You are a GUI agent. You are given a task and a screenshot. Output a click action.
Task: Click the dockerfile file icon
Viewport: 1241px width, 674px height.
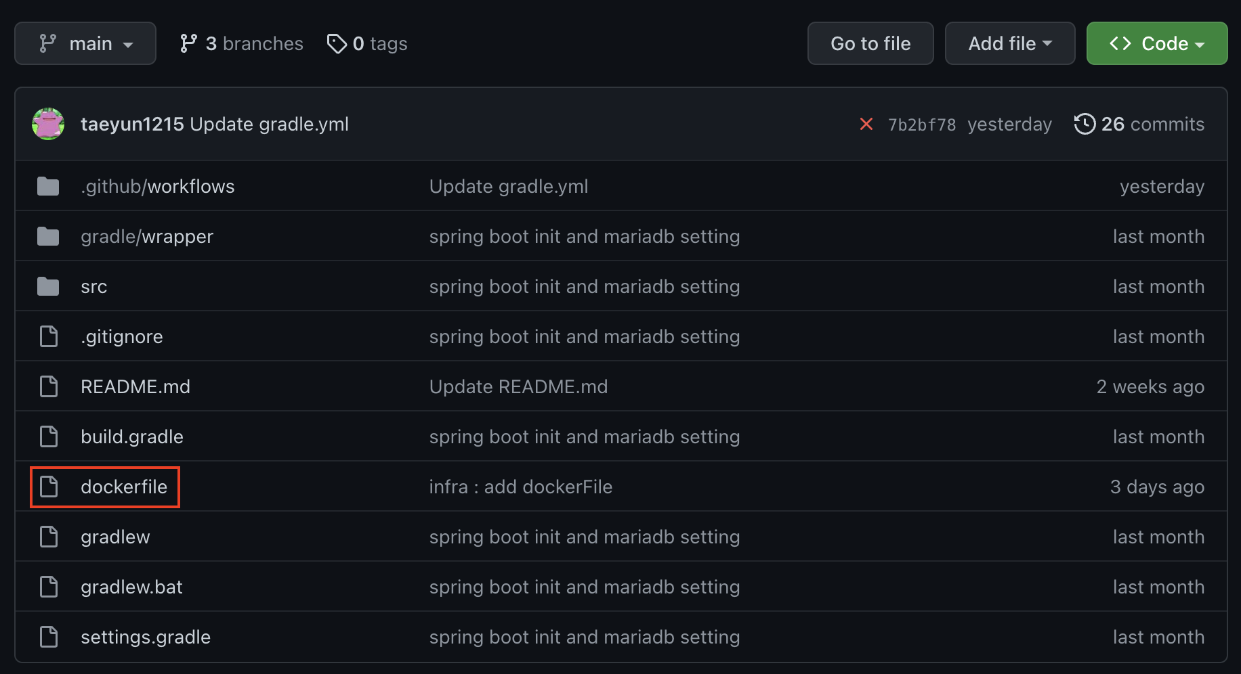[49, 487]
